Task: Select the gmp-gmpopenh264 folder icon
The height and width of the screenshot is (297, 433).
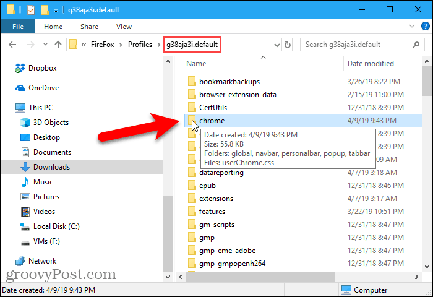Action: pos(192,264)
